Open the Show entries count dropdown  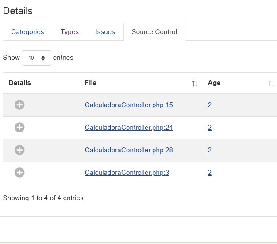pyautogui.click(x=36, y=58)
